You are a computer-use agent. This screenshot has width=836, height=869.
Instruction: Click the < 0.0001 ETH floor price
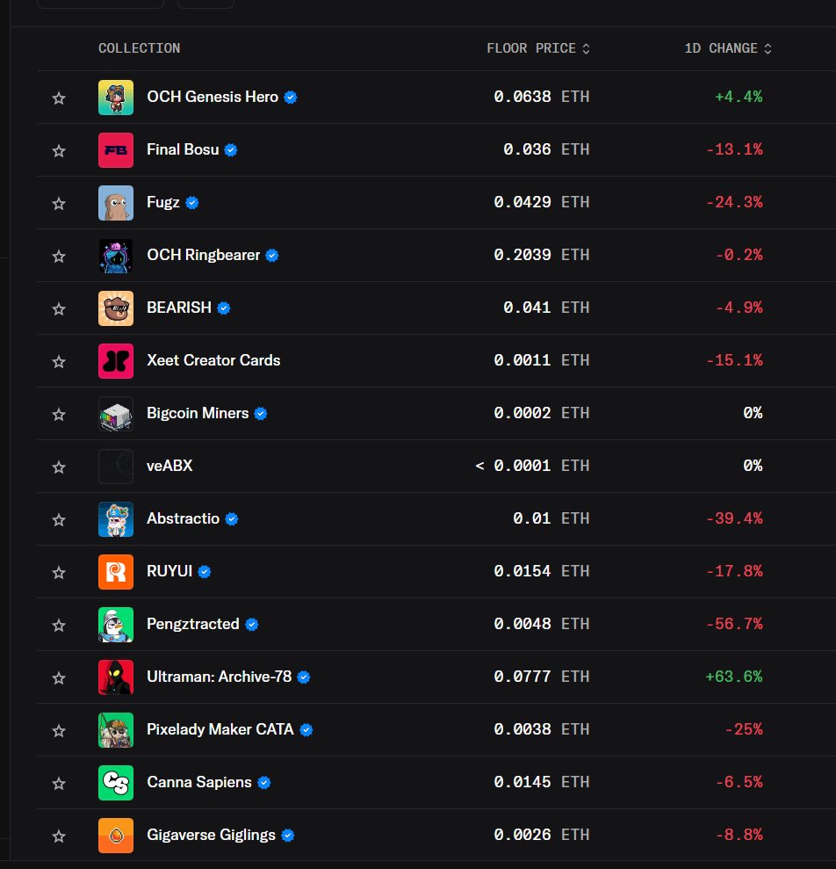click(532, 466)
